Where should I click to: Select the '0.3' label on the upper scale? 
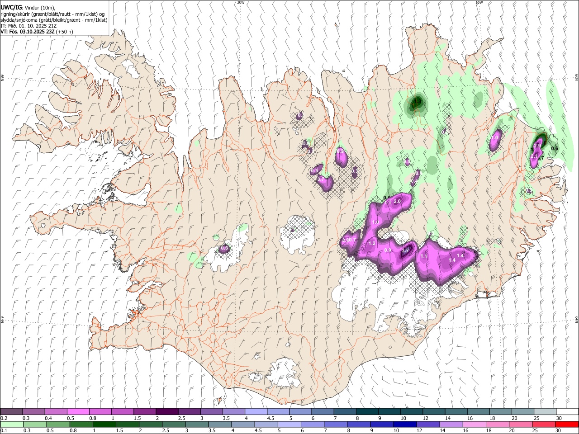point(26,418)
